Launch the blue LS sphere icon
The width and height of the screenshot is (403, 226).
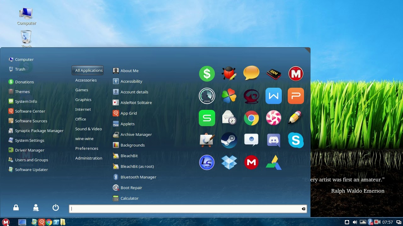207,162
